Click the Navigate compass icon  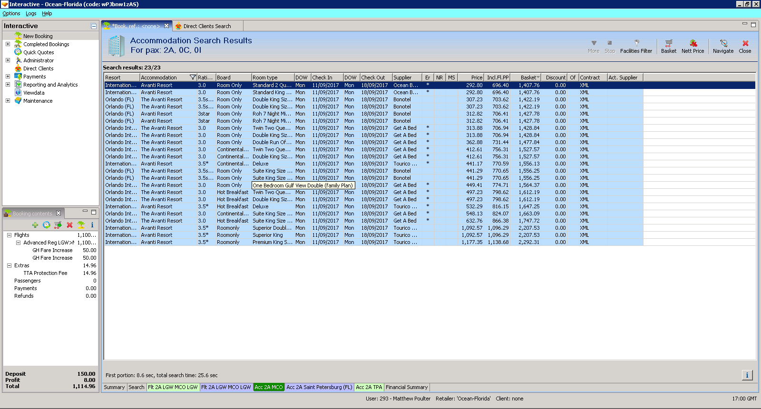(x=723, y=46)
